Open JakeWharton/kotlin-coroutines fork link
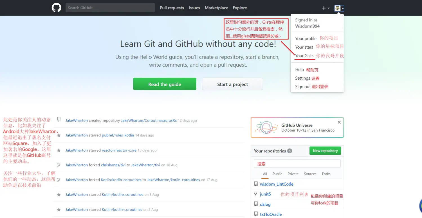422x218 pixels. (173, 180)
